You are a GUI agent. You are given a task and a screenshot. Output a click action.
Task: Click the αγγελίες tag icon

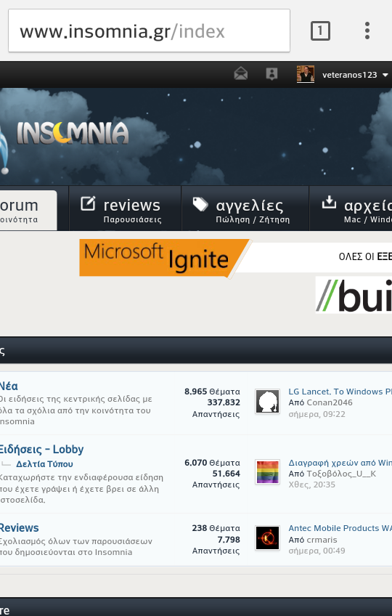(x=200, y=204)
